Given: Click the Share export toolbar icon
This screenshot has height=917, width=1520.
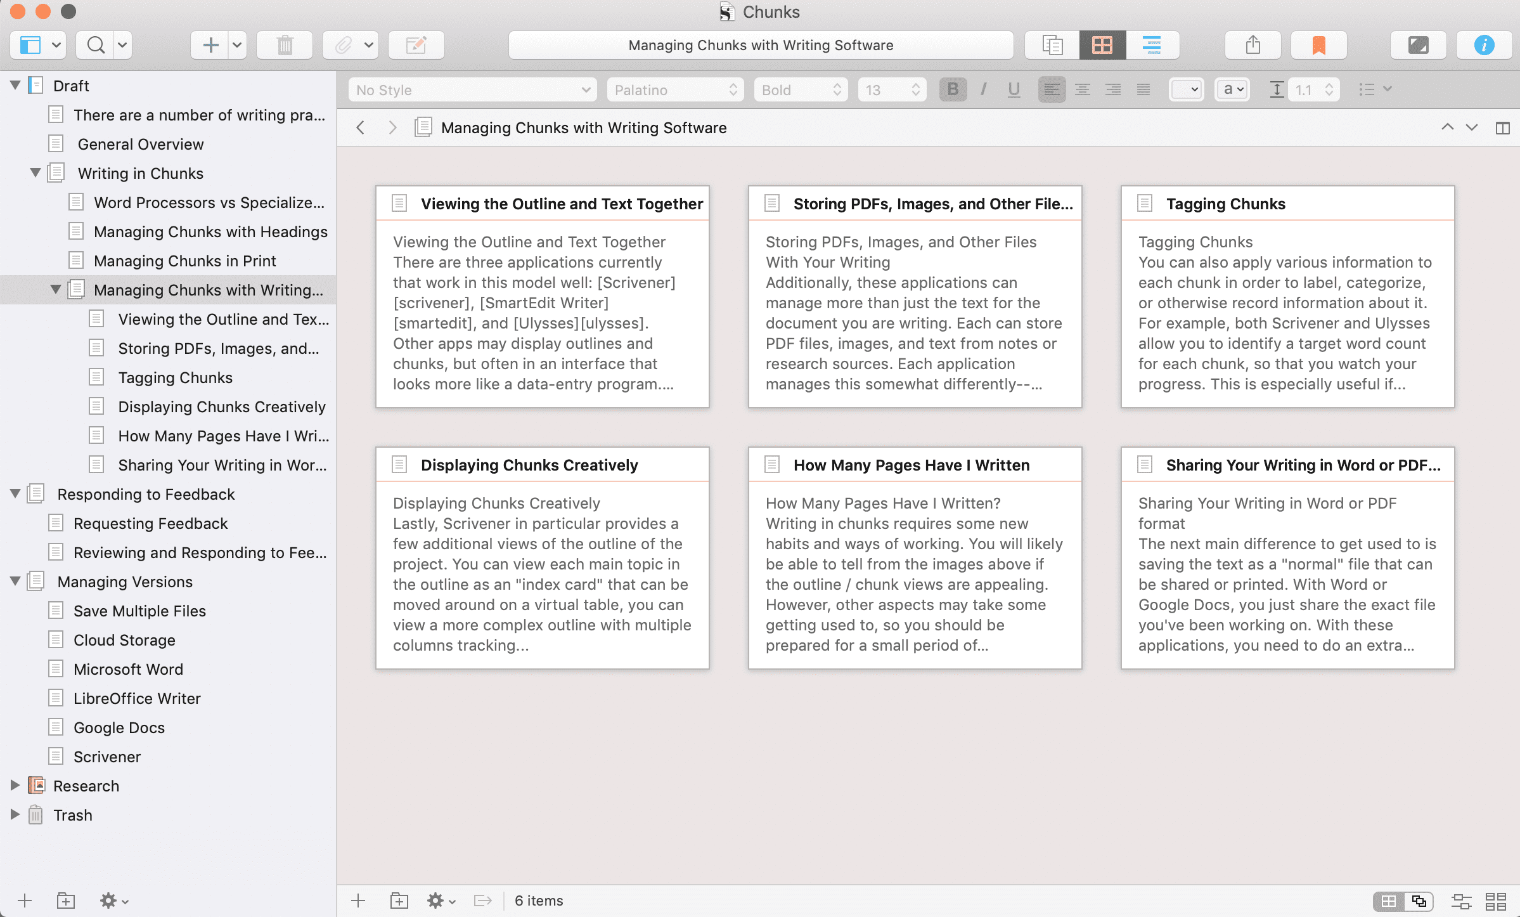Looking at the screenshot, I should pos(1253,45).
